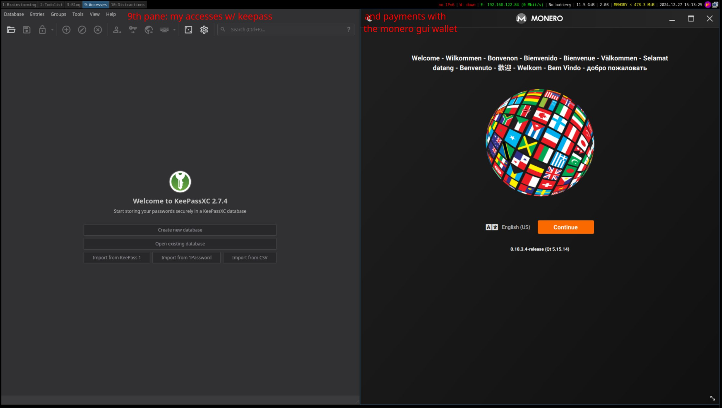Click the No battery status entry
This screenshot has height=408, width=722.
click(x=559, y=5)
